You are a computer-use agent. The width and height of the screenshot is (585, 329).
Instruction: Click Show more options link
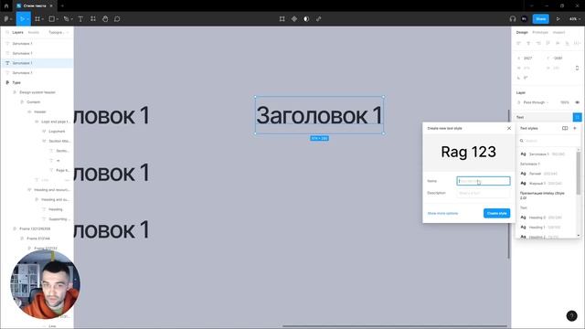pos(442,213)
